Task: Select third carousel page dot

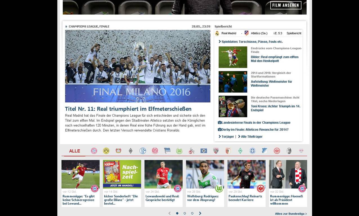Action: click(x=192, y=213)
